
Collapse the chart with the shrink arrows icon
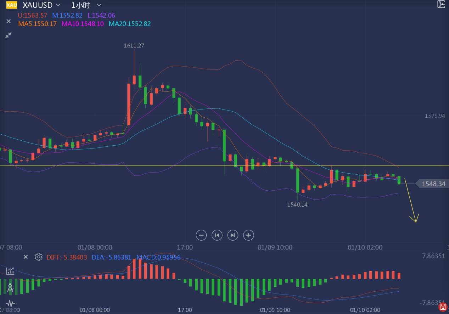[x=9, y=35]
